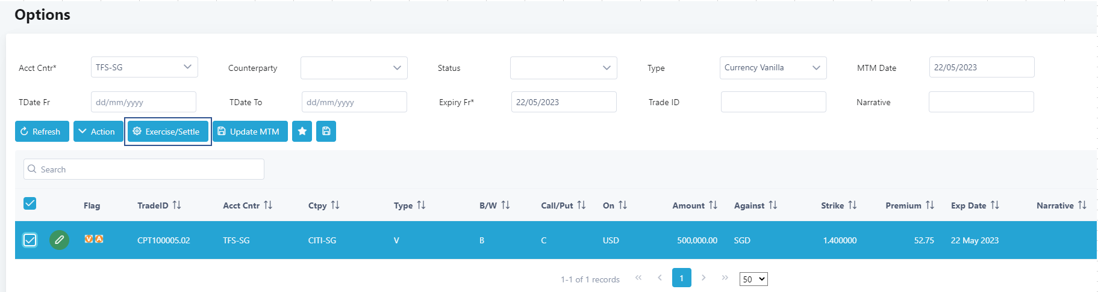This screenshot has height=292, width=1098.
Task: Select page 1 in pagination
Action: (x=681, y=278)
